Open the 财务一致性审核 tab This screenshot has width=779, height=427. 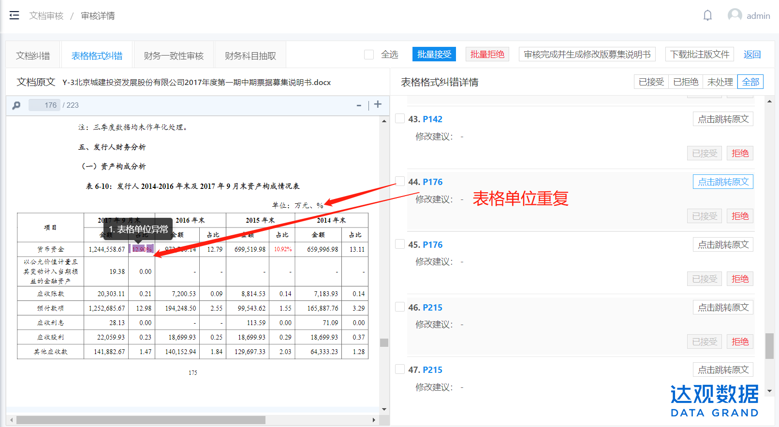point(174,56)
